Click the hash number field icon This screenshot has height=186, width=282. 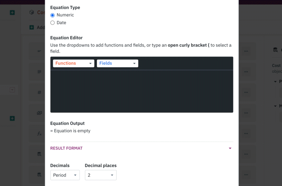(x=39, y=92)
